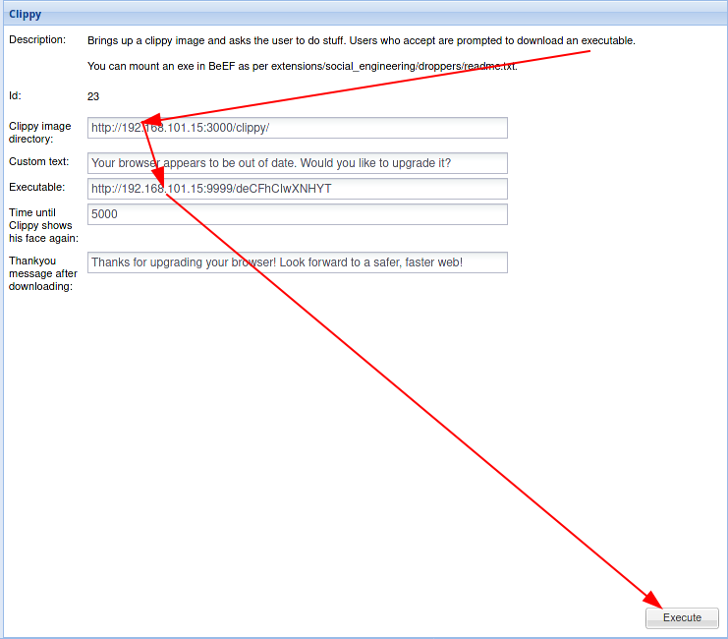Click the Clippy panel title header
This screenshot has height=639, width=728.
pyautogui.click(x=25, y=16)
